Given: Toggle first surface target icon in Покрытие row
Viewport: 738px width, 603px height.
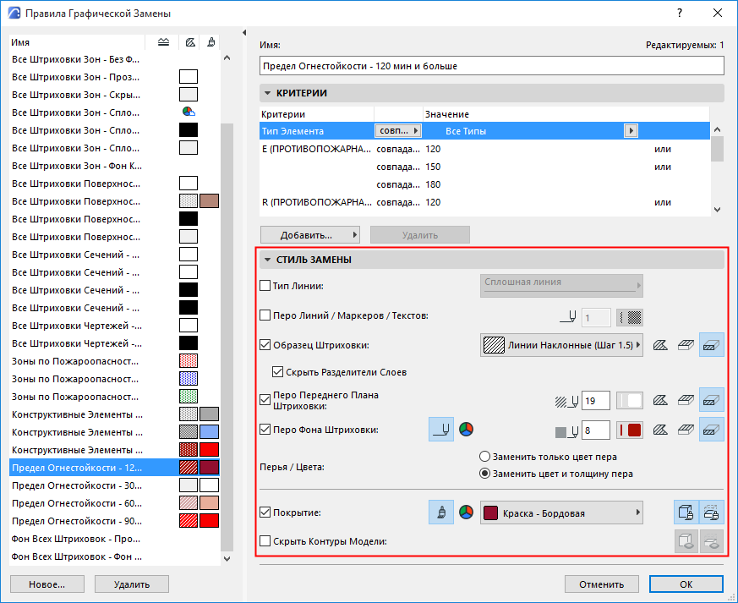Looking at the screenshot, I should 686,513.
